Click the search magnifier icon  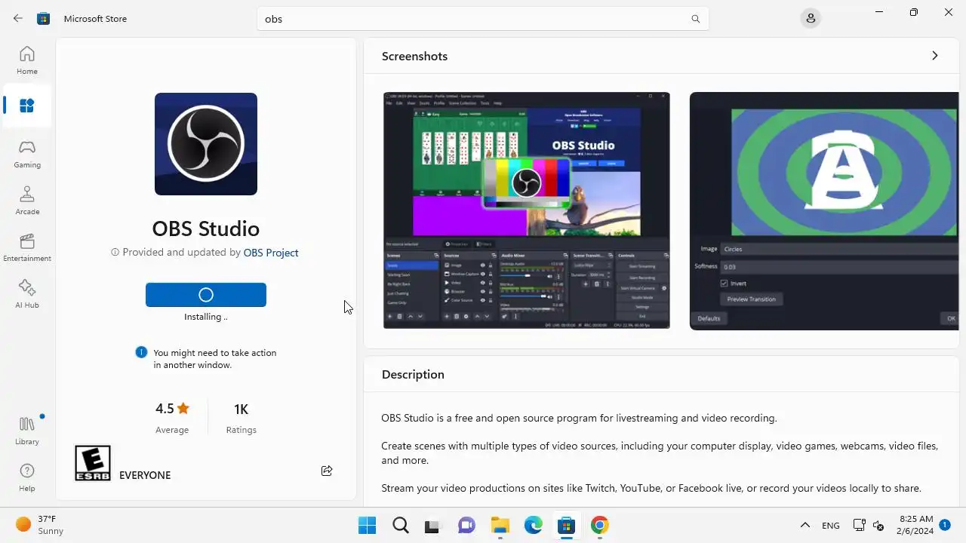696,19
